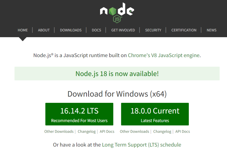Go to the DOCS page

coord(96,30)
